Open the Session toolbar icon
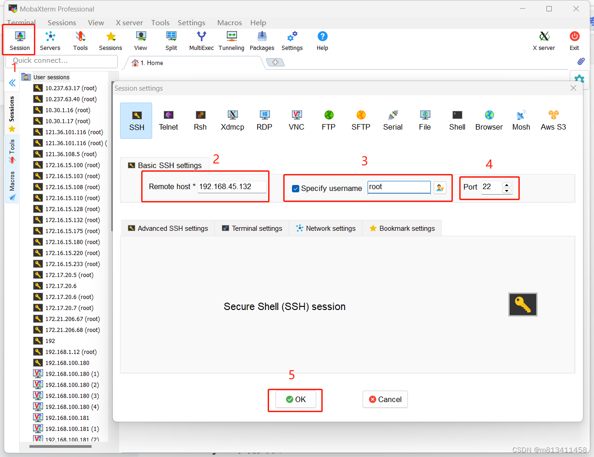Viewport: 594px width, 457px height. click(20, 41)
